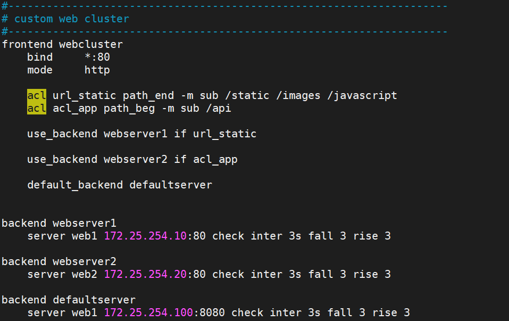This screenshot has height=321, width=509.
Task: Click '/static' in the url_static ACL
Action: (x=247, y=95)
